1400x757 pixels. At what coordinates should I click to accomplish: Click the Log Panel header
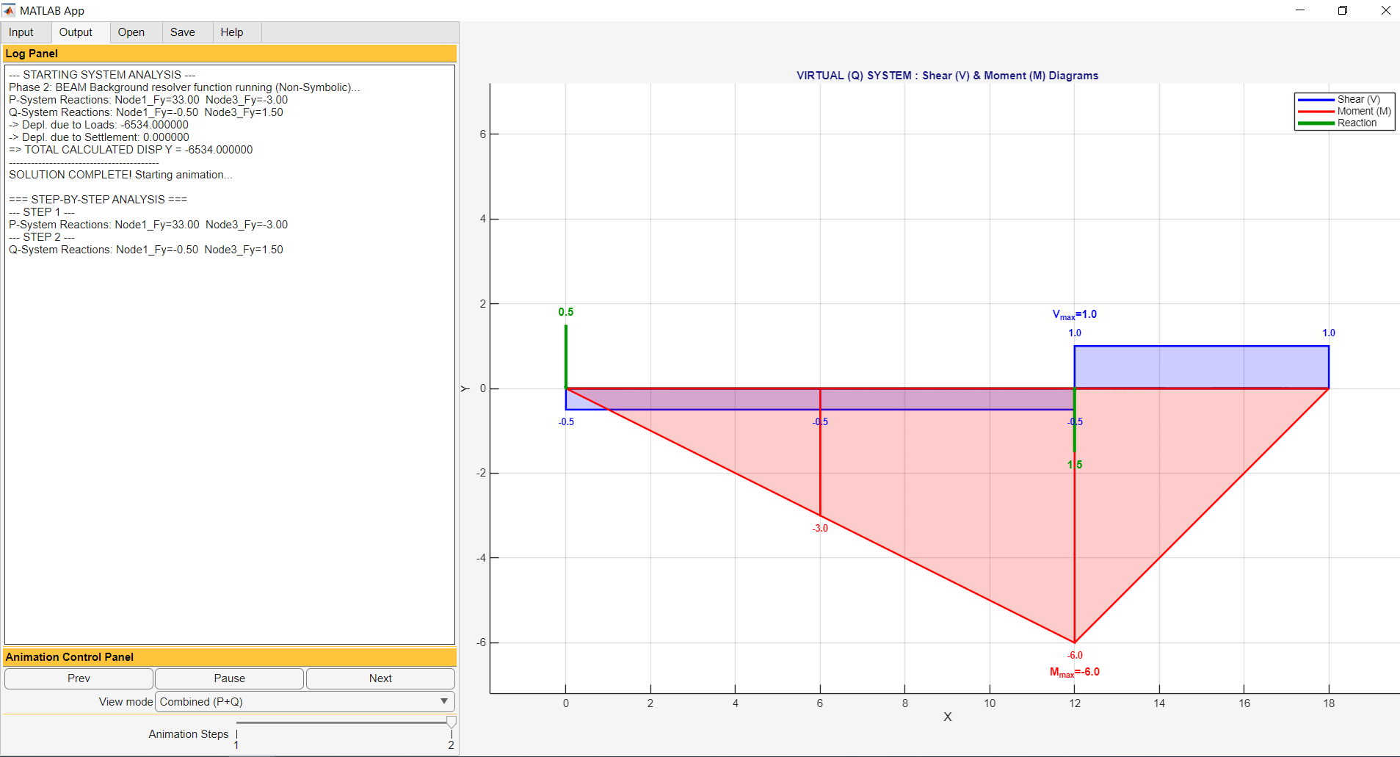[230, 54]
